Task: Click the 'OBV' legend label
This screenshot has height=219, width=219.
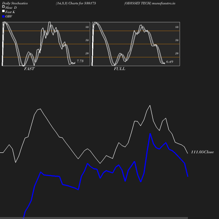Action: pyautogui.click(x=9, y=16)
